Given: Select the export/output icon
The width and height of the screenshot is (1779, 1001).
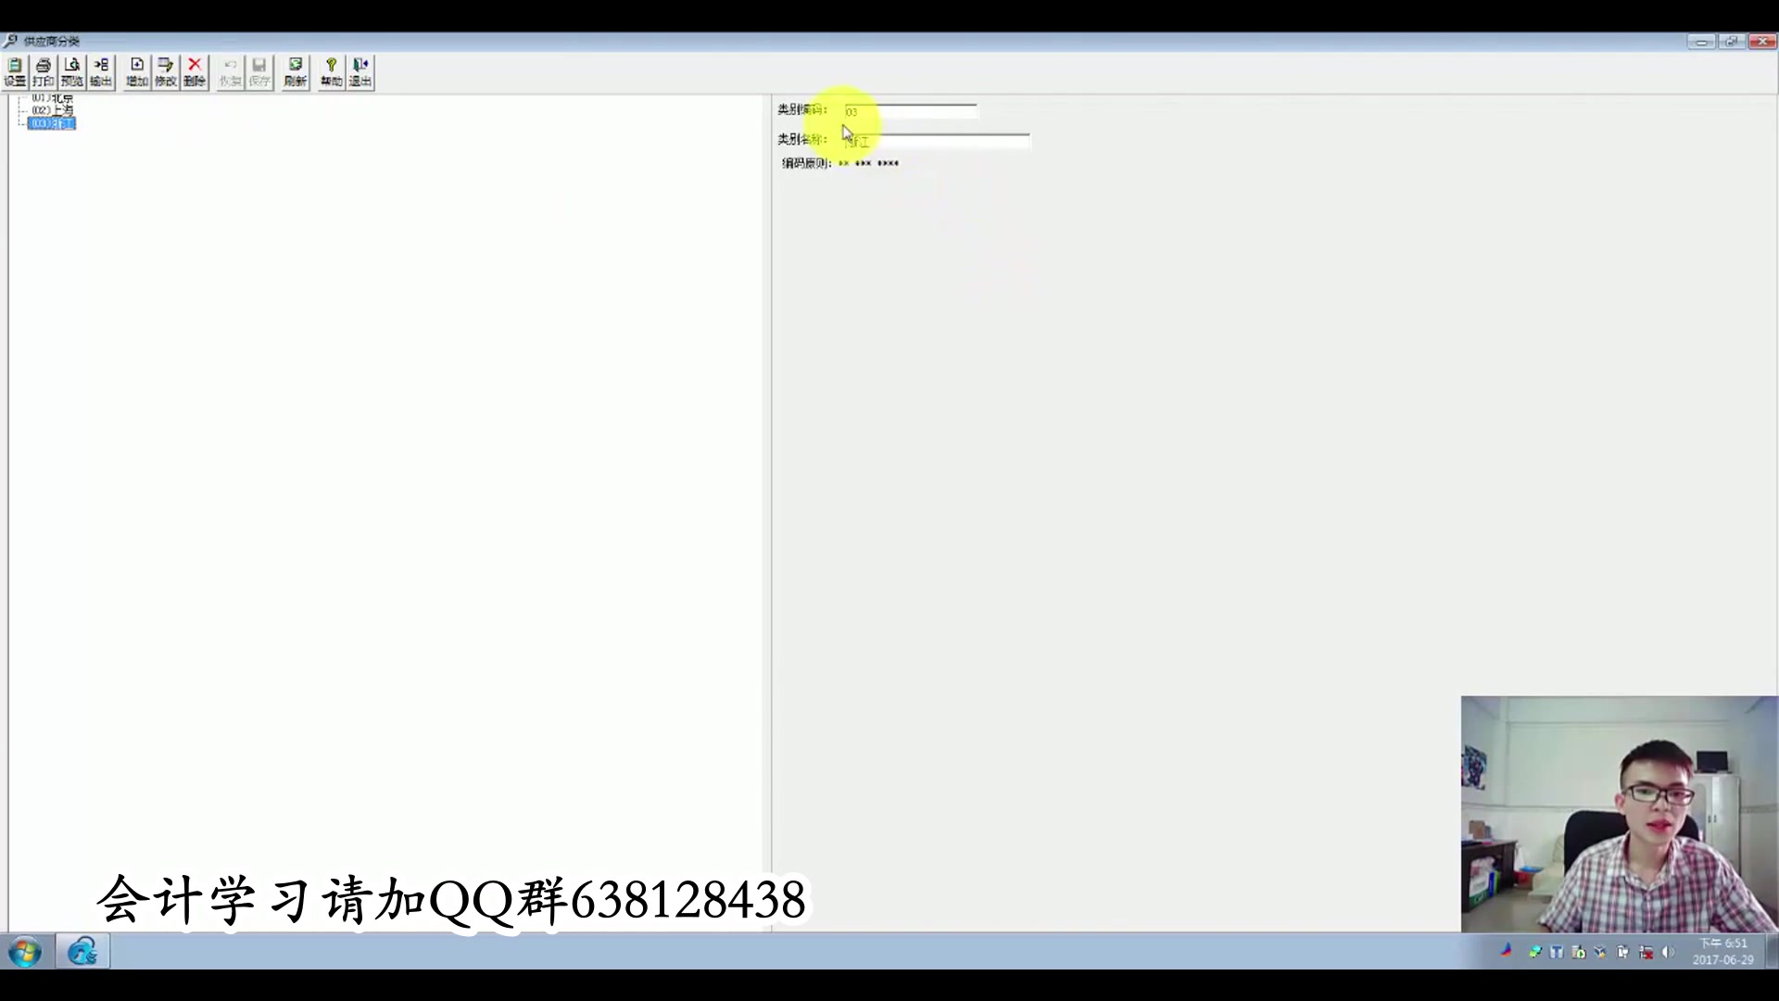Looking at the screenshot, I should click(x=100, y=70).
